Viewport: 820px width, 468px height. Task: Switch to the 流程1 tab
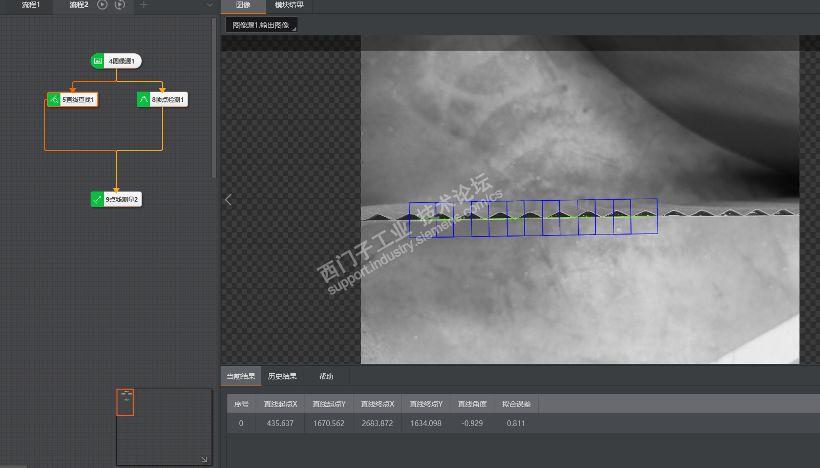[31, 5]
